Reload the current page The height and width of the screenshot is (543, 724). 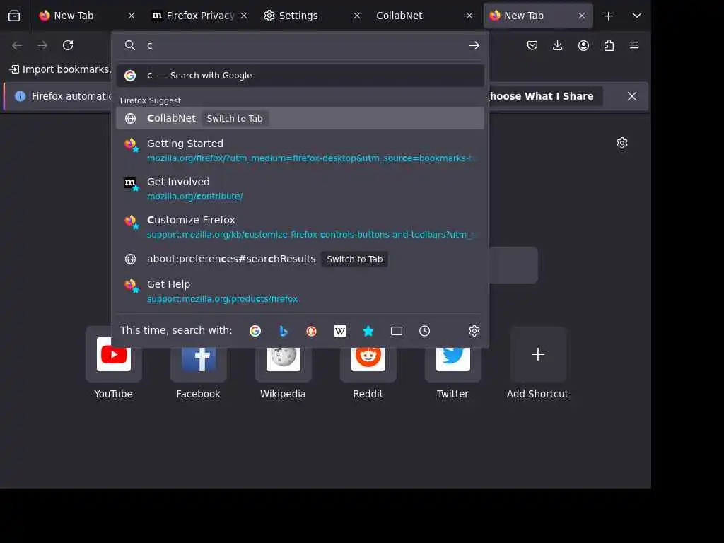point(68,45)
